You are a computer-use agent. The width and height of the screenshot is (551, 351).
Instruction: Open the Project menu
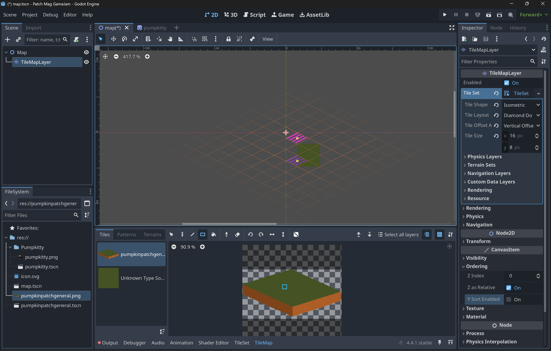[30, 15]
